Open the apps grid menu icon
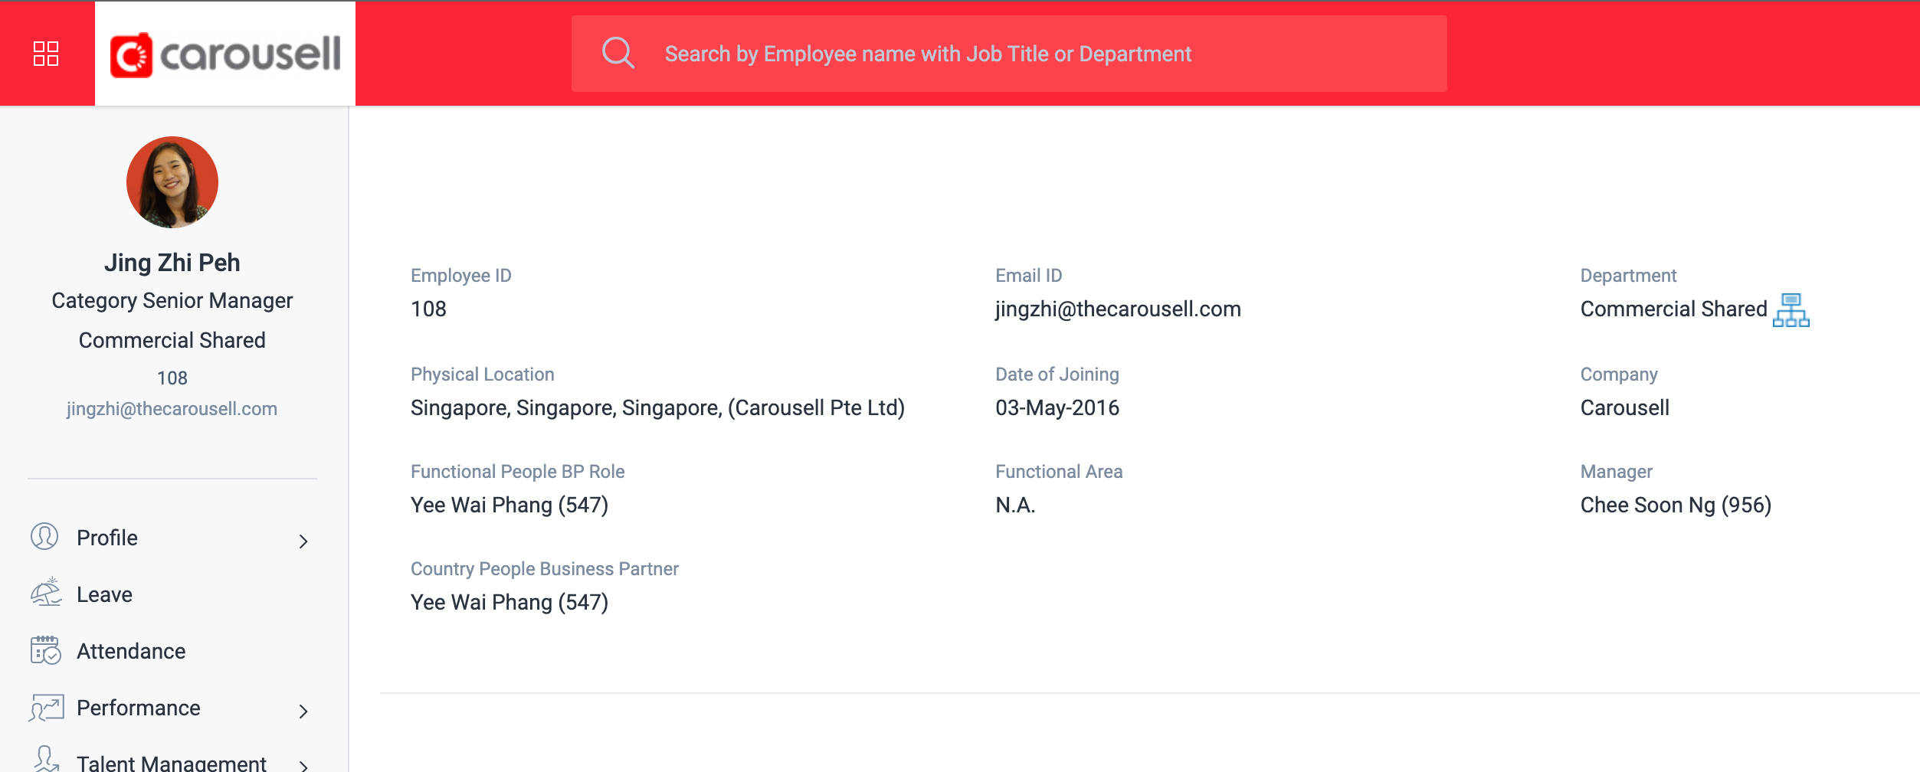Image resolution: width=1920 pixels, height=772 pixels. pos(46,54)
